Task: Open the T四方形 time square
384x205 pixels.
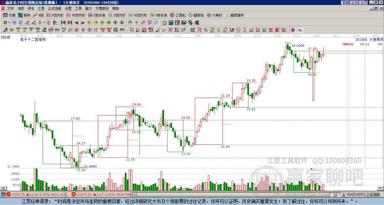Action: 117,15
